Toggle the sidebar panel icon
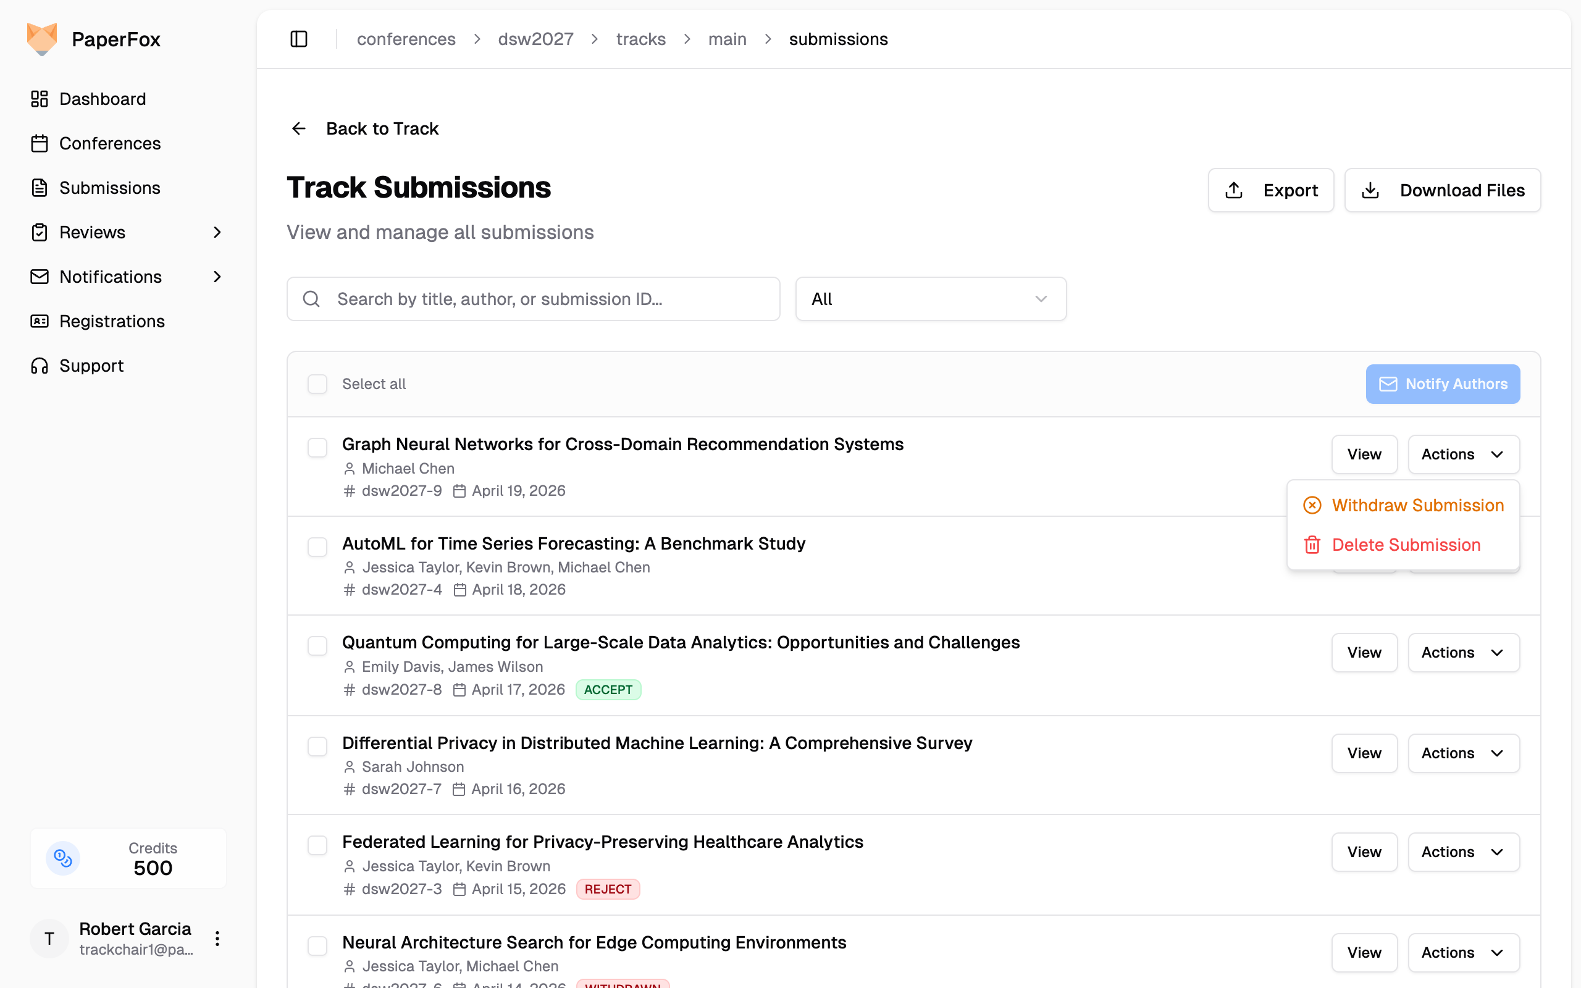1581x988 pixels. pos(298,39)
